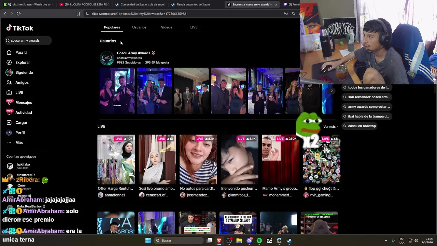Open File Explorer from taskbar
The height and width of the screenshot is (246, 437).
[239, 241]
